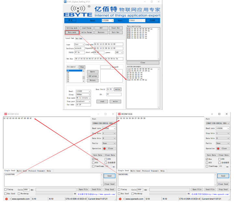Open Help tab in COM46 XCOM

coord(49,171)
